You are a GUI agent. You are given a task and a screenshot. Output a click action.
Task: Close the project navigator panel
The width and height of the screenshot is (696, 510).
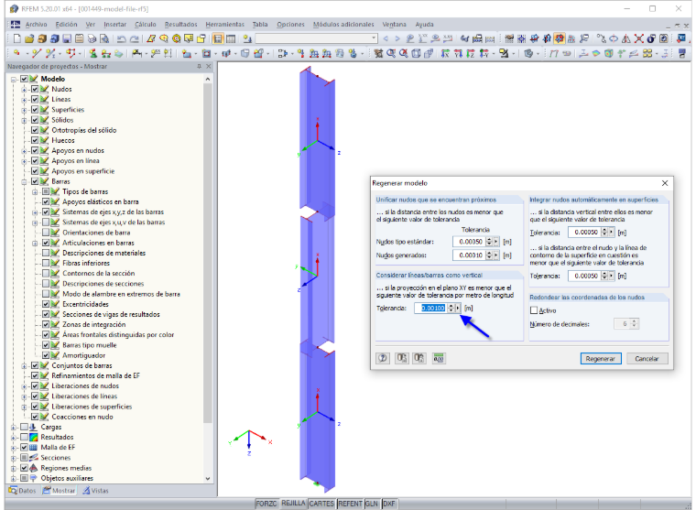click(209, 66)
